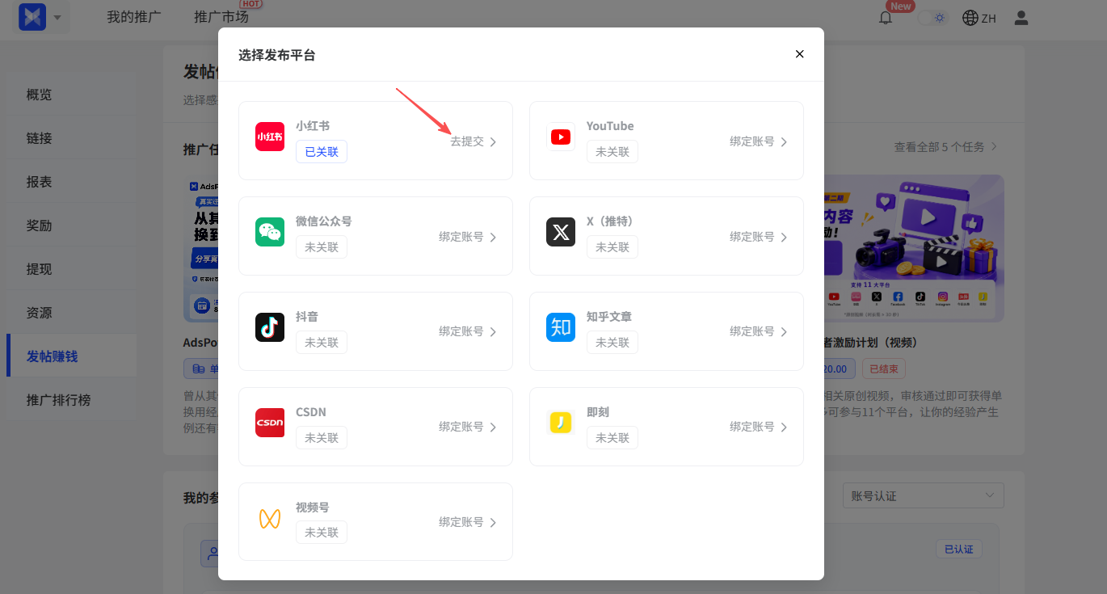
Task: Click chevron beside YouTube 绑定账号
Action: coord(784,141)
